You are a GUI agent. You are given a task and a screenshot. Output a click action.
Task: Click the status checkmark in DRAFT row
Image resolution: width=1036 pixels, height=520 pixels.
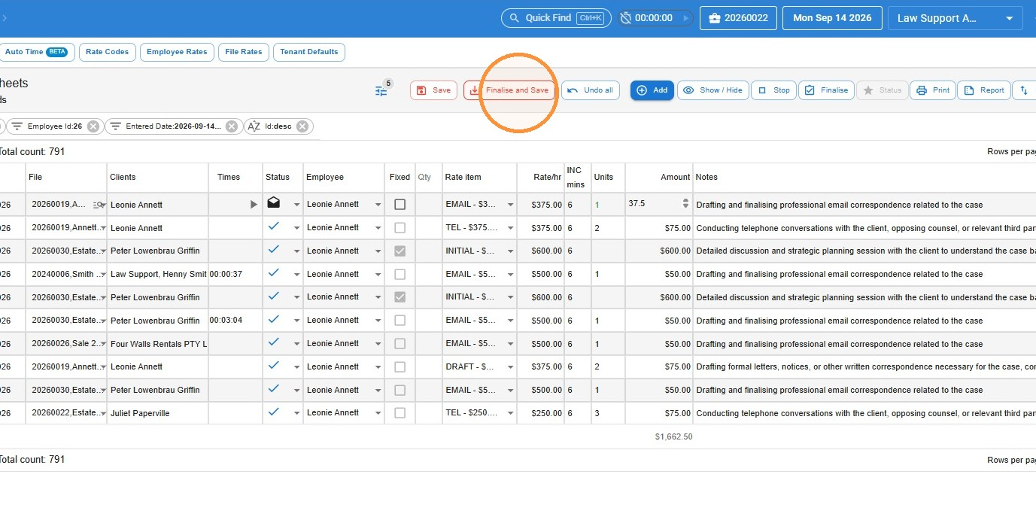pyautogui.click(x=274, y=365)
